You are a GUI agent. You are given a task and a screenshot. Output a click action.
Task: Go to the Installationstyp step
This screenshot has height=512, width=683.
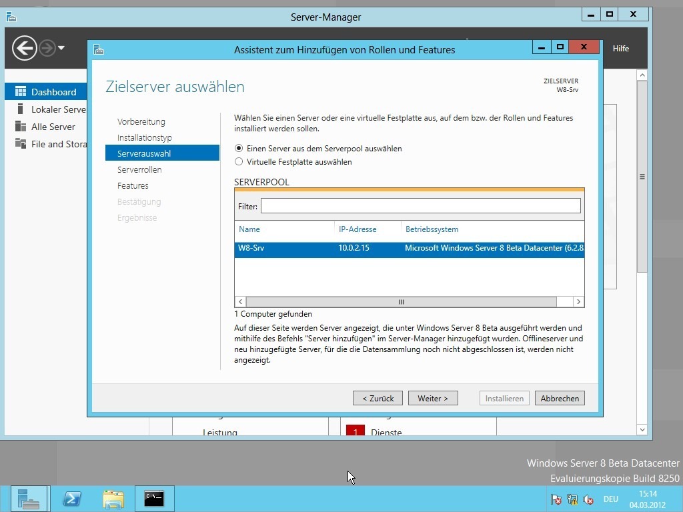coord(145,137)
